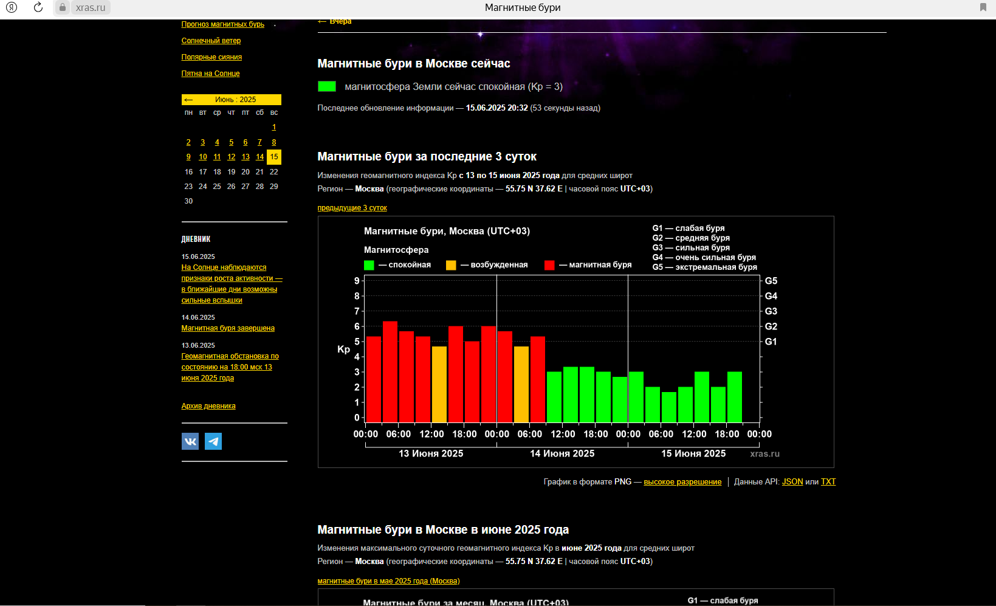Viewport: 996px width, 606px height.
Task: Click the Yandex browser logo icon
Action: tap(12, 7)
